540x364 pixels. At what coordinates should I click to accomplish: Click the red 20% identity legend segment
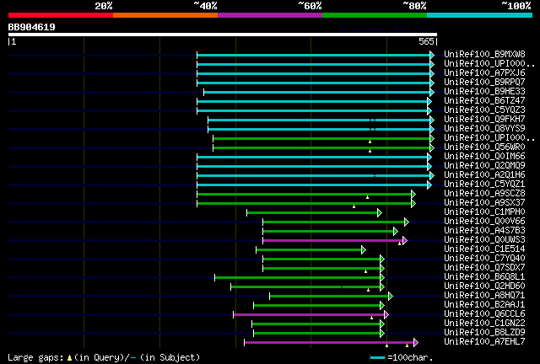(61, 15)
